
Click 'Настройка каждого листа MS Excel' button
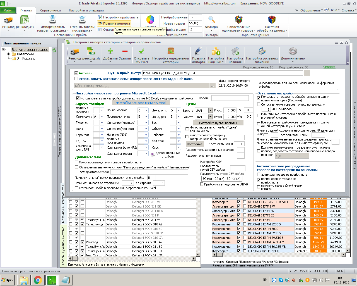(x=141, y=103)
